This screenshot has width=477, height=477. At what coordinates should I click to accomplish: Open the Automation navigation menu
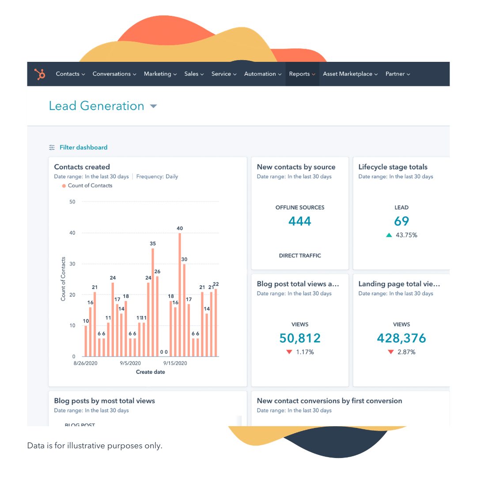pyautogui.click(x=262, y=74)
